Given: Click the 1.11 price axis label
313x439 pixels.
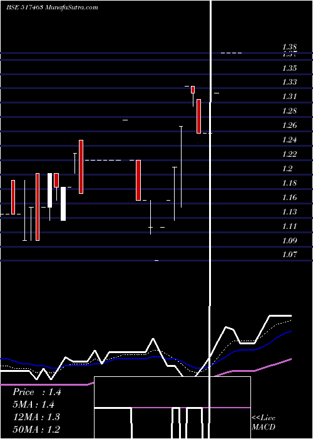Looking at the screenshot, I should point(289,226).
